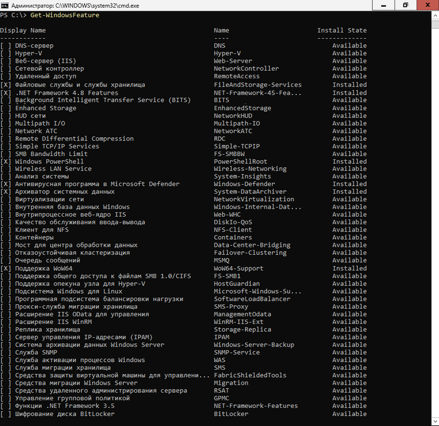The height and width of the screenshot is (426, 439).
Task: Click the 'FabricShieldedTools' name
Action: 250,375
